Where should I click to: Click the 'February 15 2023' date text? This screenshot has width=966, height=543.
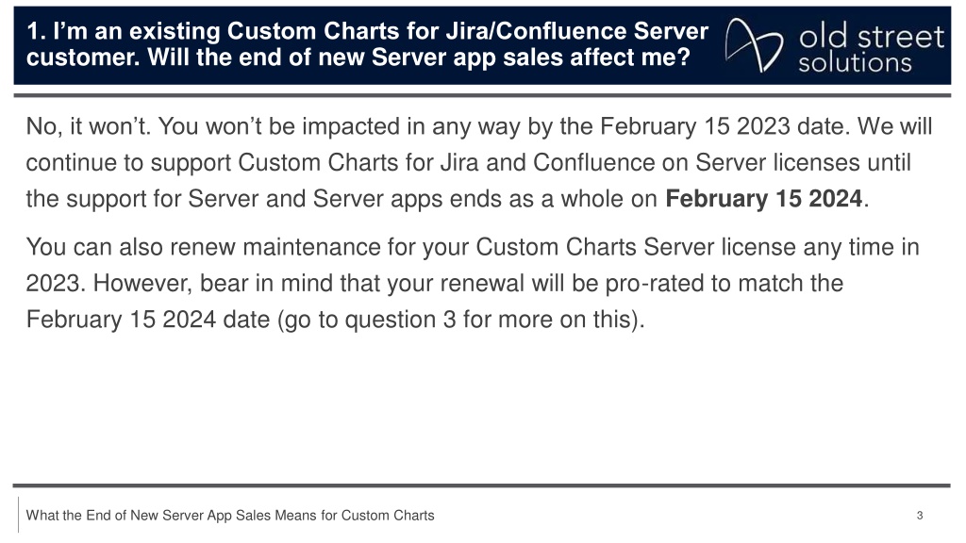pyautogui.click(x=695, y=127)
